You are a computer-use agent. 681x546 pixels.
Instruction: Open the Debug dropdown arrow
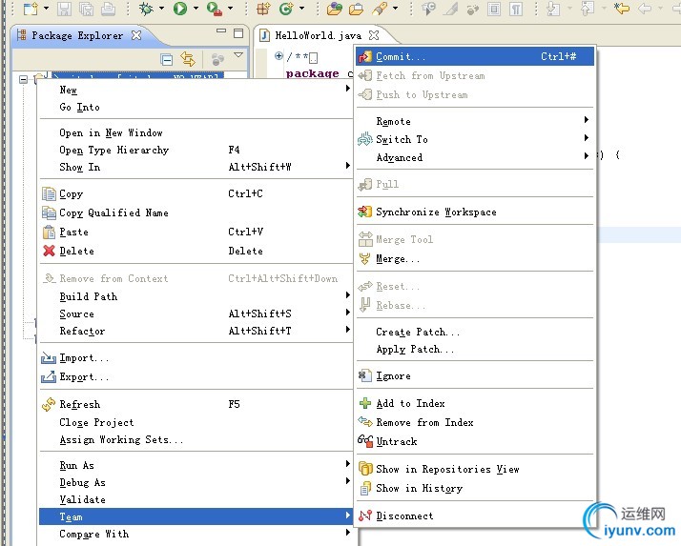coord(161,9)
